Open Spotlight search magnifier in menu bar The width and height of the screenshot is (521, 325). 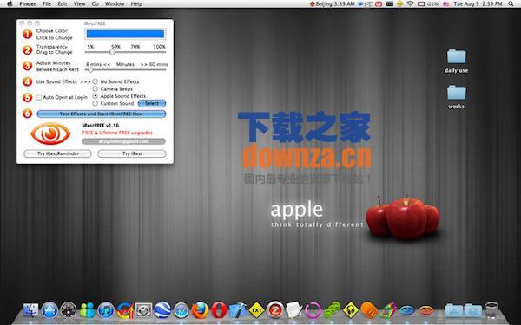pos(511,4)
